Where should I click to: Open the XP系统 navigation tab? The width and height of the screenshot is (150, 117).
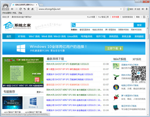point(21,36)
